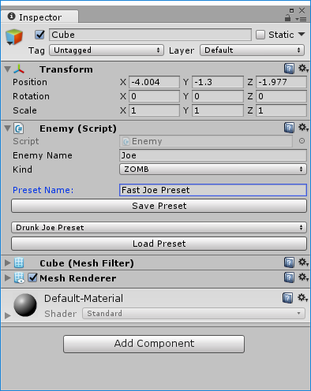311x391 pixels.
Task: Click the Scale Z field
Action: tap(281, 110)
